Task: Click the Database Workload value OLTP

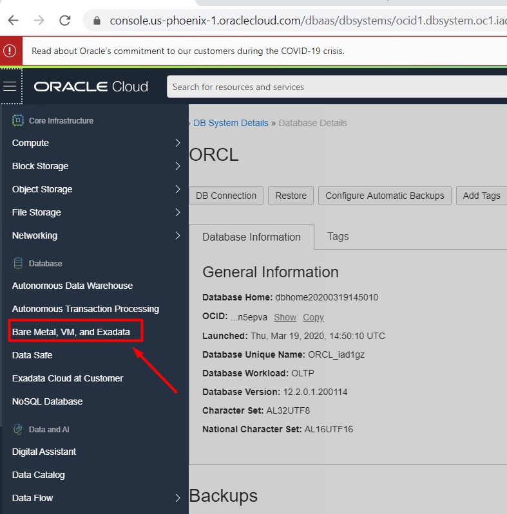Action: pyautogui.click(x=303, y=373)
